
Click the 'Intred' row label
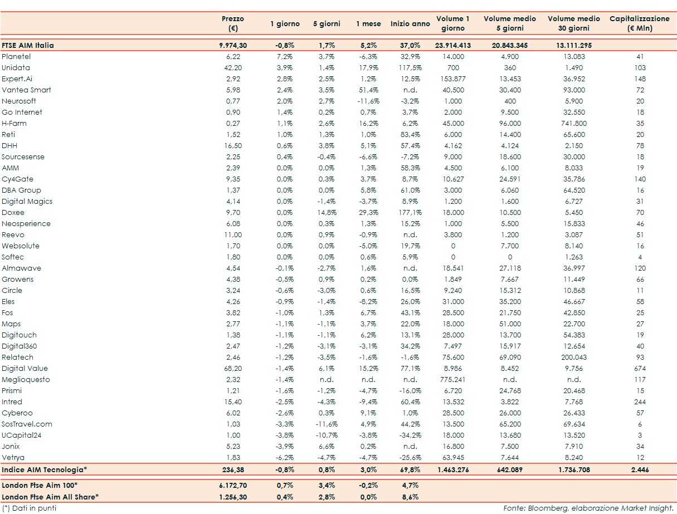(x=12, y=402)
